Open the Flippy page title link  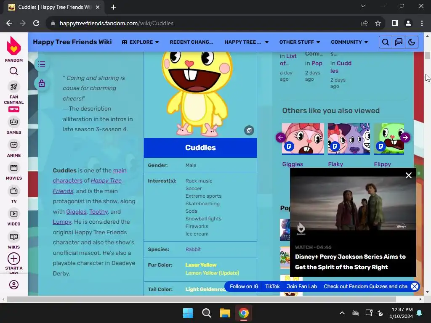click(382, 164)
